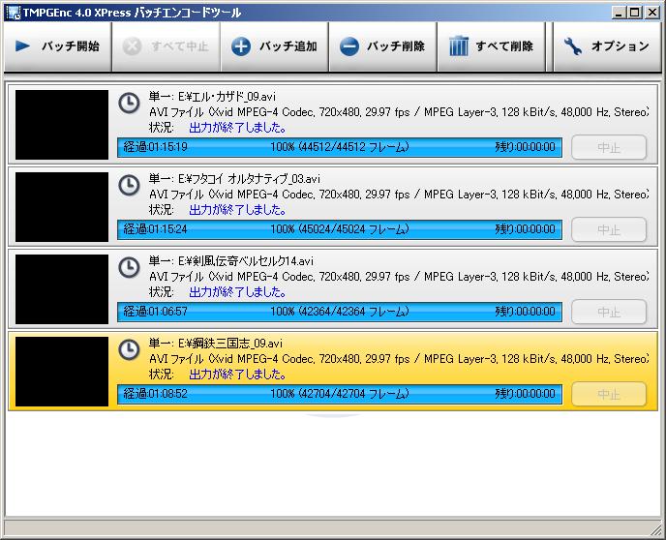
Task: Click the clock icon for 剣風伝奇ベルセルク14.avi
Action: (129, 268)
